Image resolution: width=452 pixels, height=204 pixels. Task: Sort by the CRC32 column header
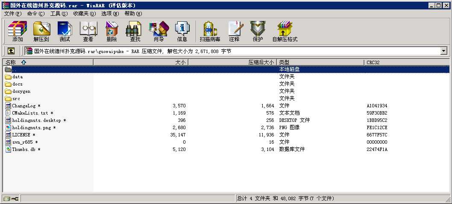[x=406, y=62]
